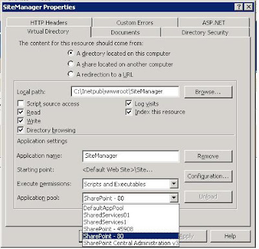This screenshot has height=249, width=259.
Task: Click the Application name text field
Action: coord(131,156)
